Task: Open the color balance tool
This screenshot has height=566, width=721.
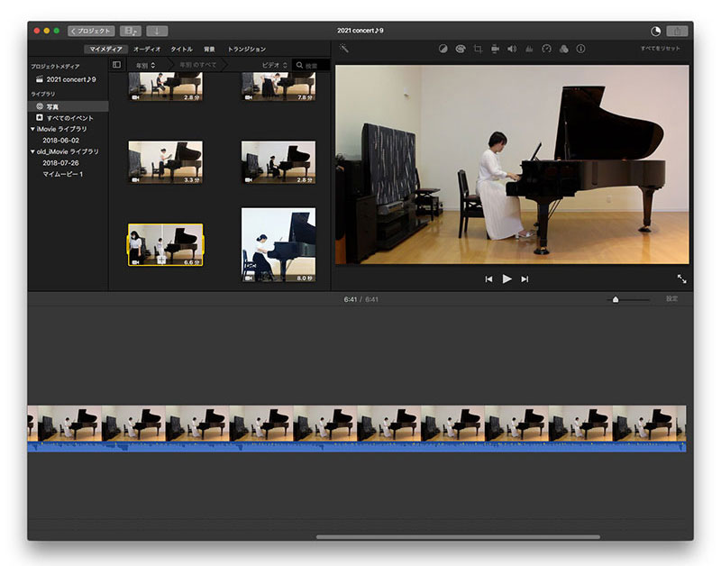Action: coord(443,49)
